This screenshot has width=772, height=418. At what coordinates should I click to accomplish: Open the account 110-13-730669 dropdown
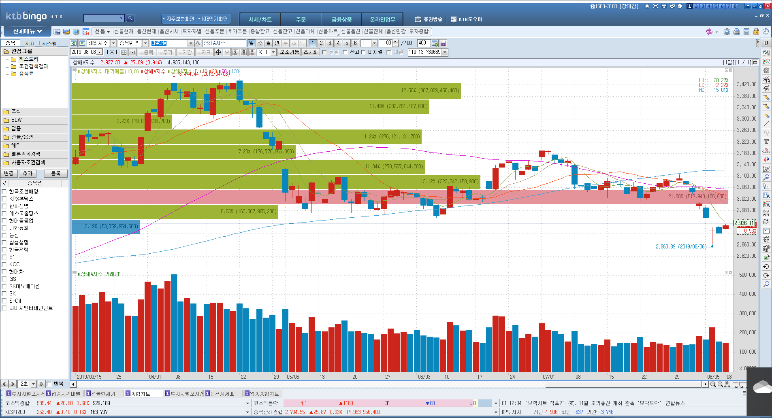[445, 52]
